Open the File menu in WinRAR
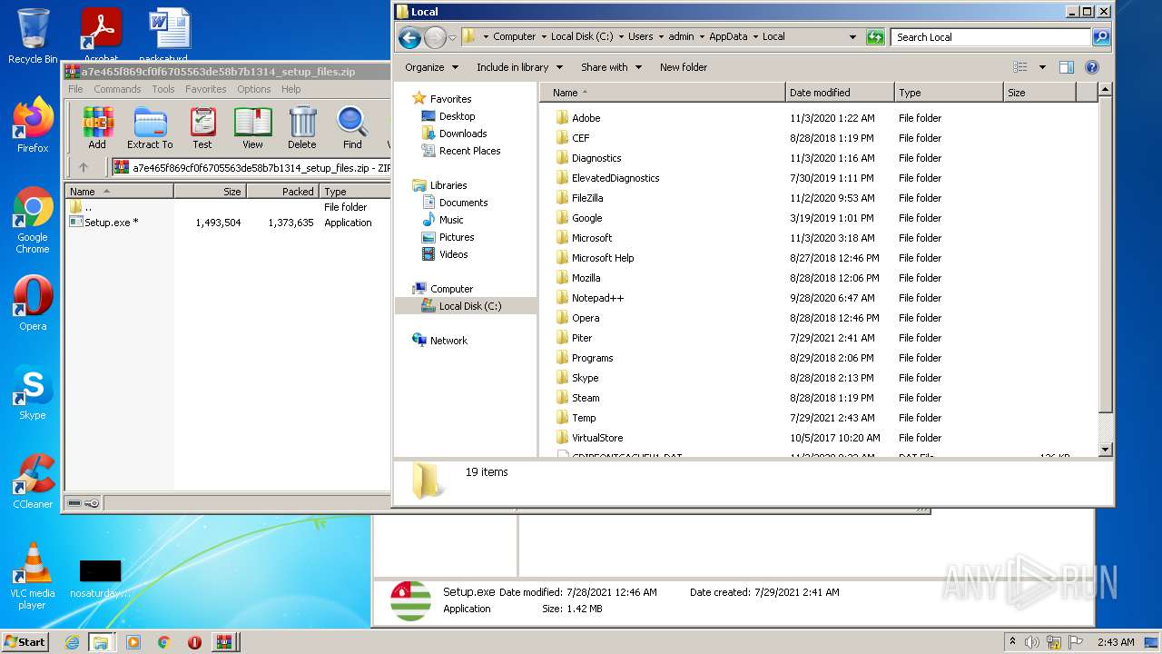The width and height of the screenshot is (1162, 654). point(75,89)
